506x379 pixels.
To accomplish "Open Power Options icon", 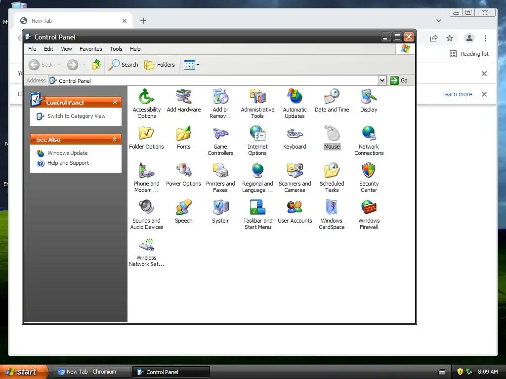I will 184,170.
